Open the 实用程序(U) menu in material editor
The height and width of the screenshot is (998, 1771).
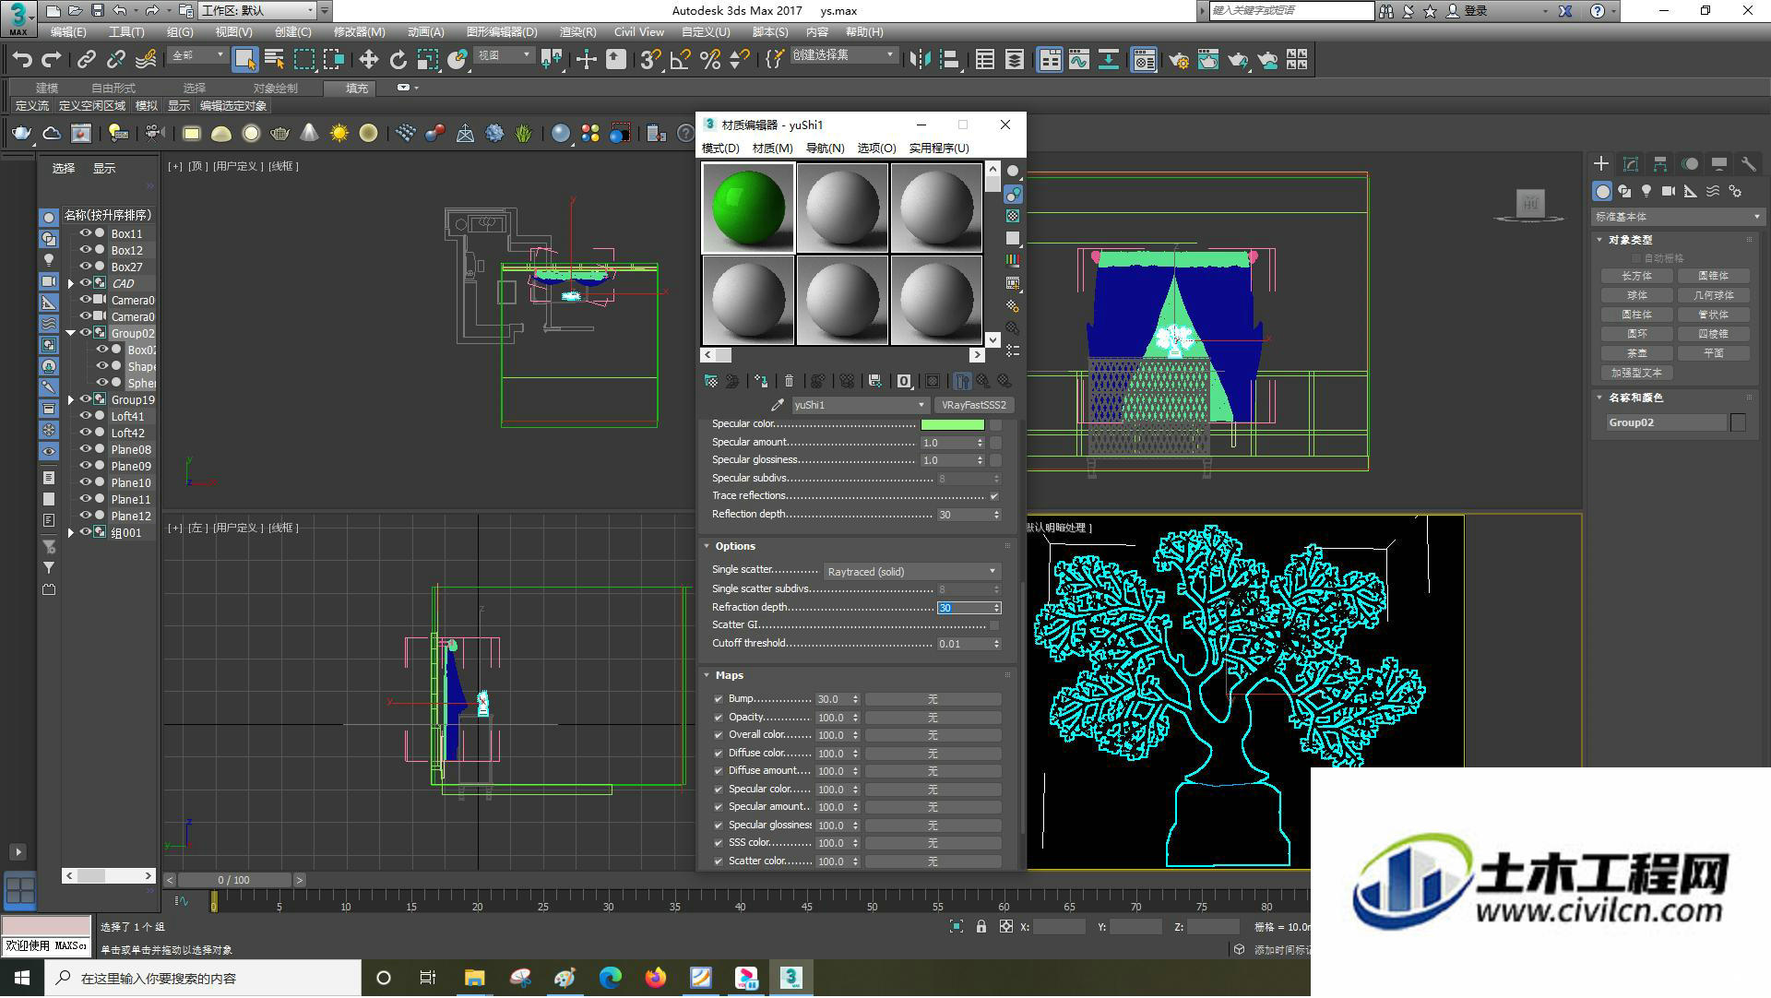coord(938,149)
